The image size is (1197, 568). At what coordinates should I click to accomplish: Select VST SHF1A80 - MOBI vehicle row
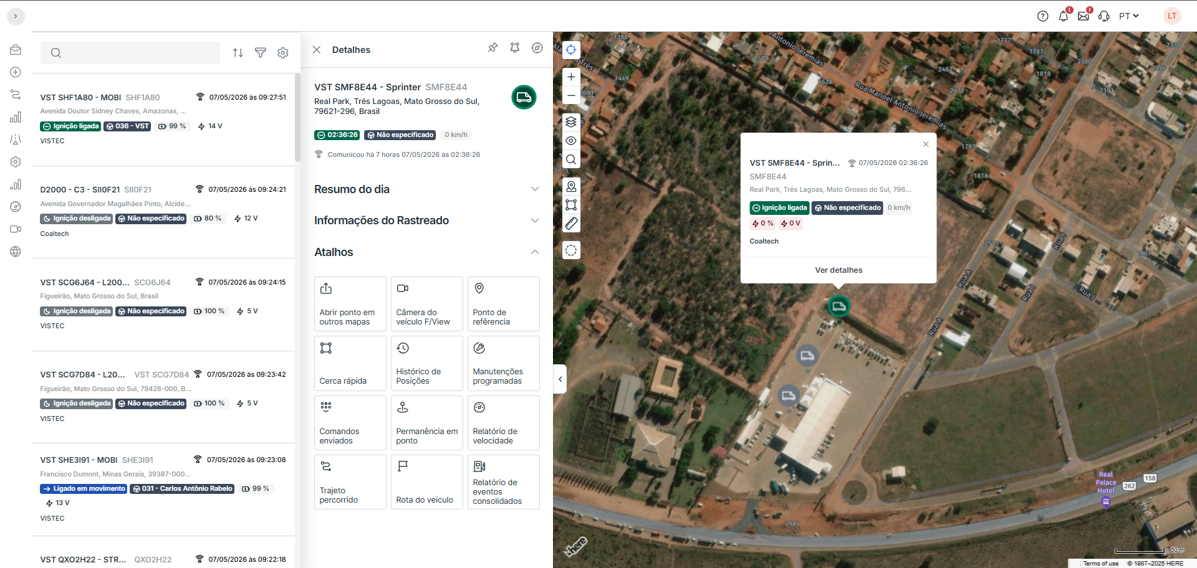pos(163,120)
